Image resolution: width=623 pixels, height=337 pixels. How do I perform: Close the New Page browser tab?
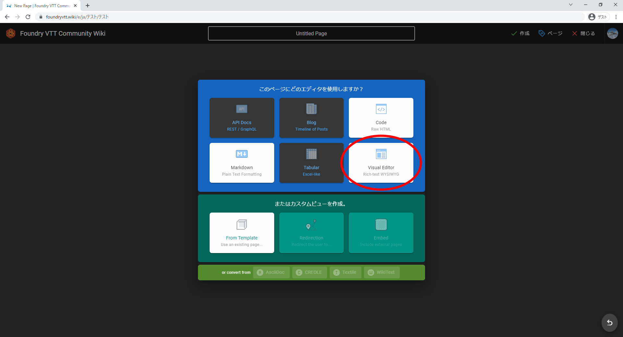(x=75, y=6)
